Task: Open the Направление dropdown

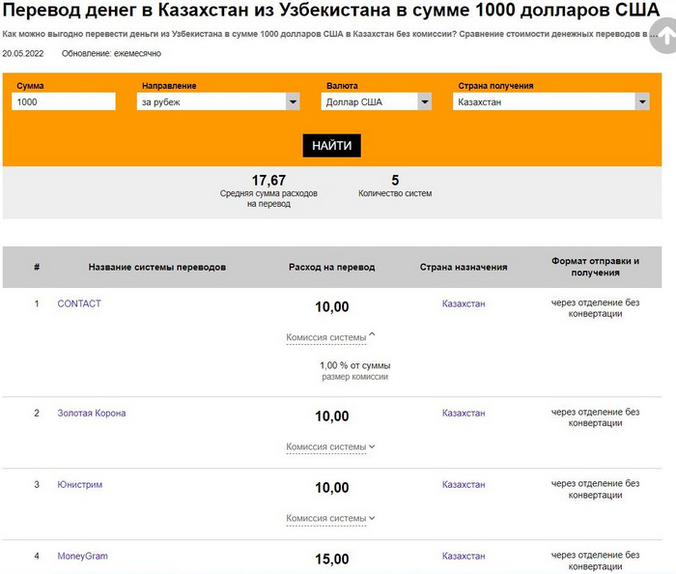Action: pyautogui.click(x=218, y=101)
